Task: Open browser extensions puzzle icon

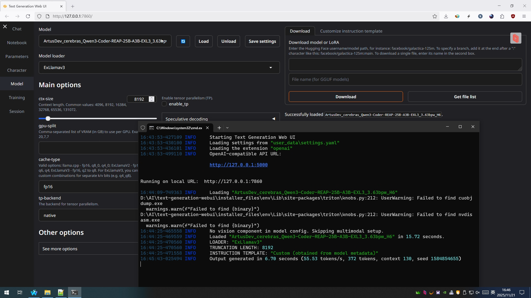Action: 502,16
